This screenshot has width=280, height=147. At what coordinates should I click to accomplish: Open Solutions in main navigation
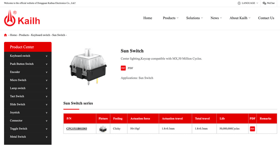point(193,18)
